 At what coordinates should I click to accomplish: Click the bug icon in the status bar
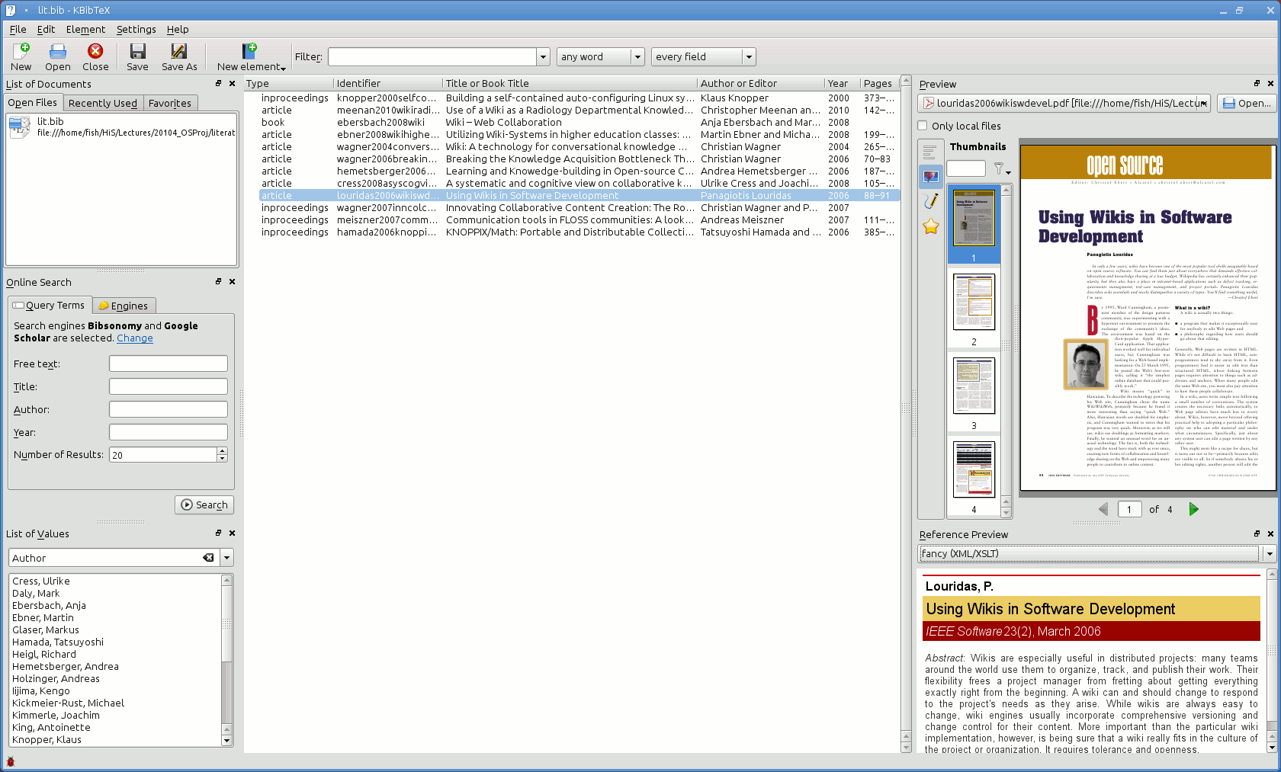10,761
